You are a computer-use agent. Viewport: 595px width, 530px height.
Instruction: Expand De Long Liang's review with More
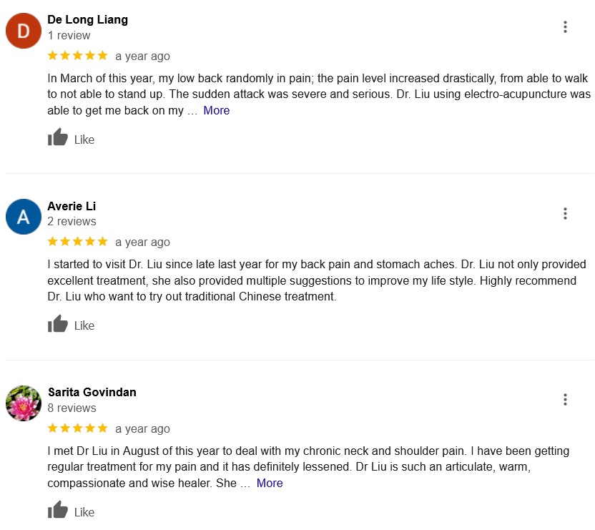tap(216, 110)
